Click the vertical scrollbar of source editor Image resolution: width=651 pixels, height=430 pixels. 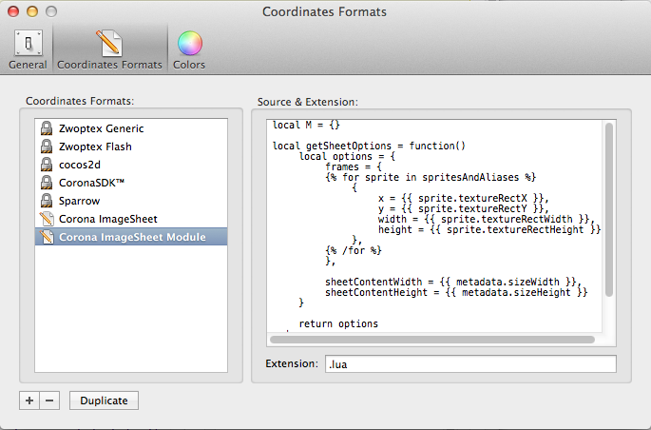point(609,210)
